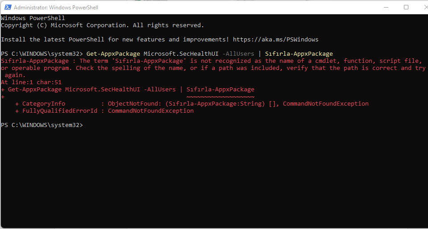Click the 'ObjectNotFound:' text in CategoryInfo line
Viewport: 428px width, 229px height.
click(x=135, y=104)
